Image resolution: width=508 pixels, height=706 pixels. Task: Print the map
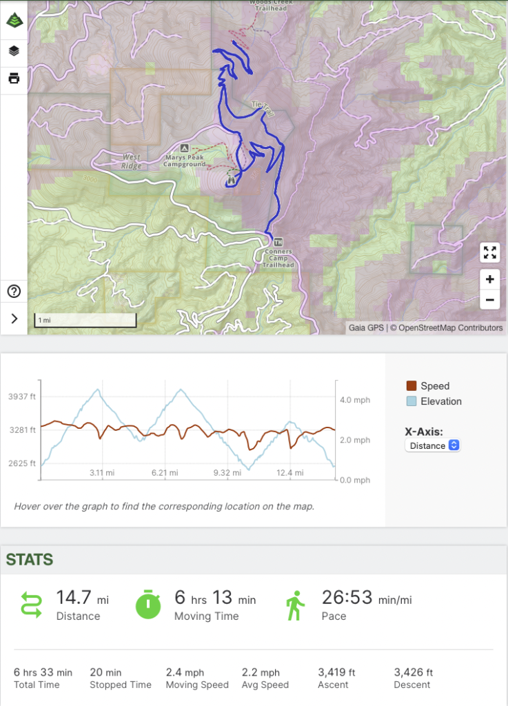[14, 78]
